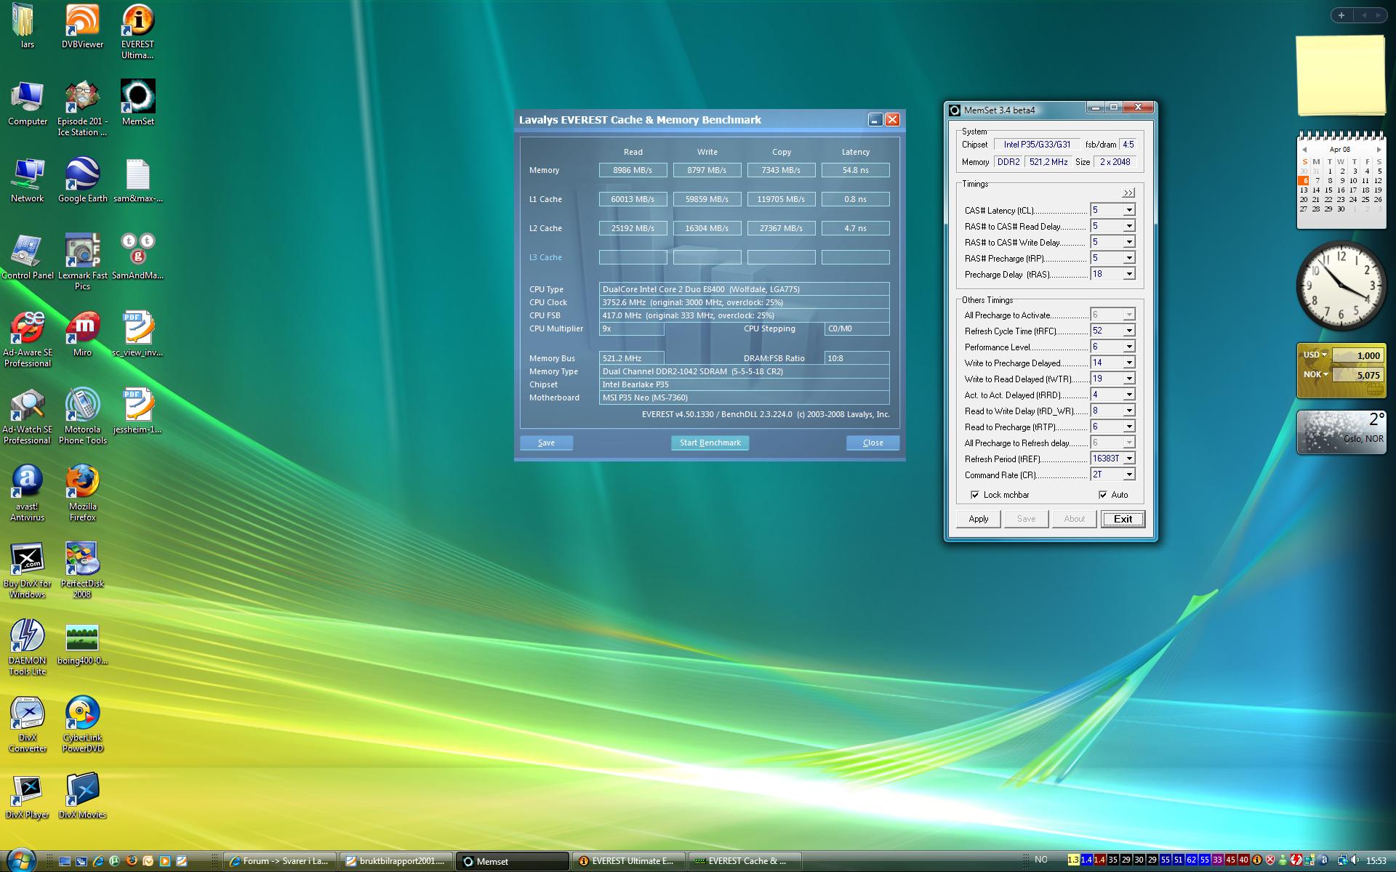Open Write to Read Delayed (tWTR) dropdown

click(x=1129, y=379)
